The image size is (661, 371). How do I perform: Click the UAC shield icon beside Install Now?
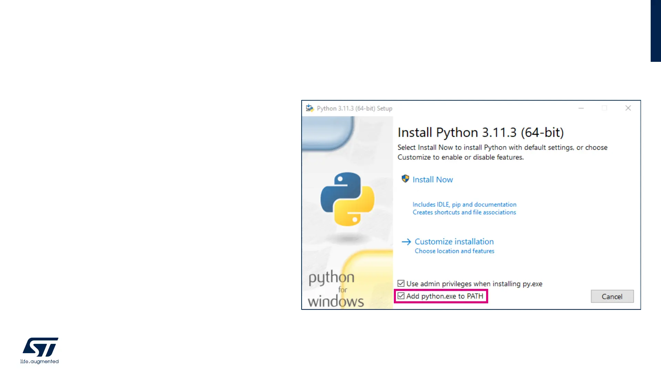click(x=405, y=179)
